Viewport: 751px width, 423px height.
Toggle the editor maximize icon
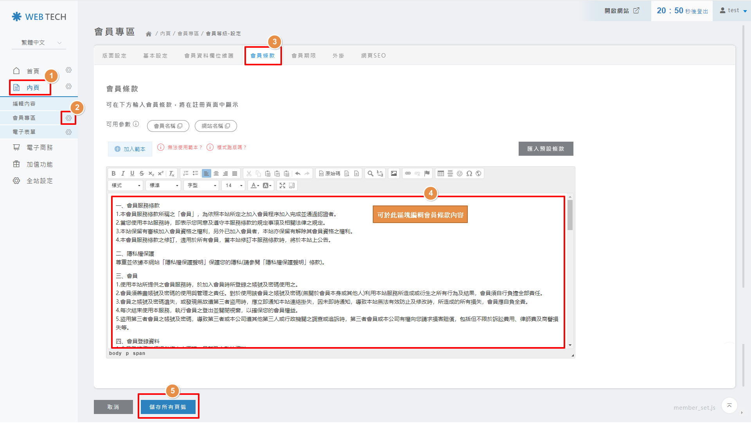pos(282,186)
